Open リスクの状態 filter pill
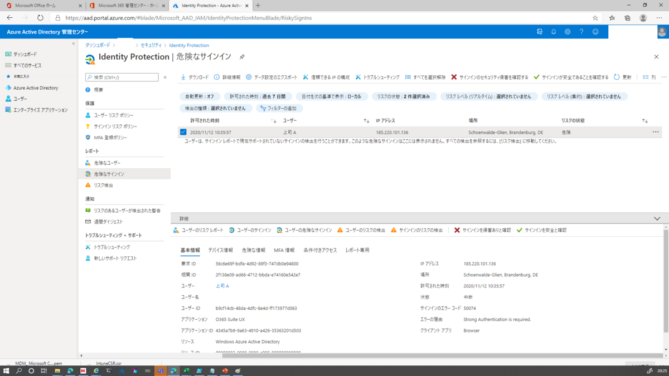669x376 pixels. (404, 96)
